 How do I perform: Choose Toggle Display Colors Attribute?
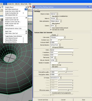coord(13,36)
